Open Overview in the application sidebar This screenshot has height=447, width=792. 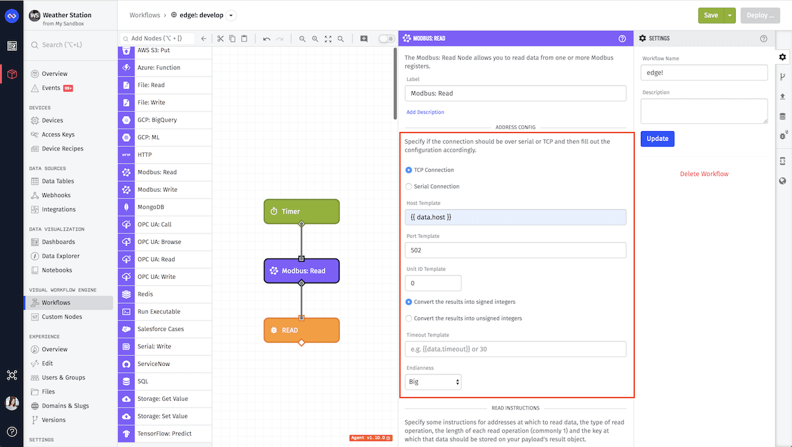point(54,74)
